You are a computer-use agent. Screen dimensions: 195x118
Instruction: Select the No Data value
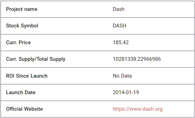(x=122, y=76)
